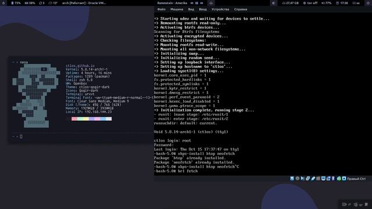This screenshot has width=372, height=209.
Task: Click the 'Memory: 1929MiB / 3930MiB' line
Action: click(x=90, y=108)
